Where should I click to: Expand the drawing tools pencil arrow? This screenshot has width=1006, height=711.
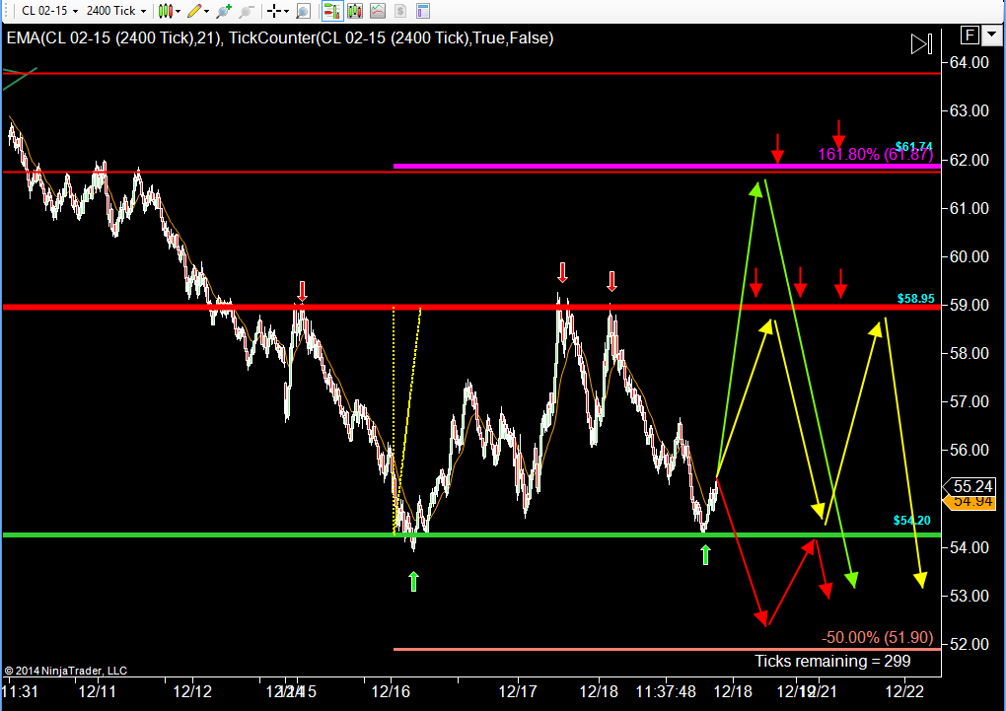pos(206,12)
